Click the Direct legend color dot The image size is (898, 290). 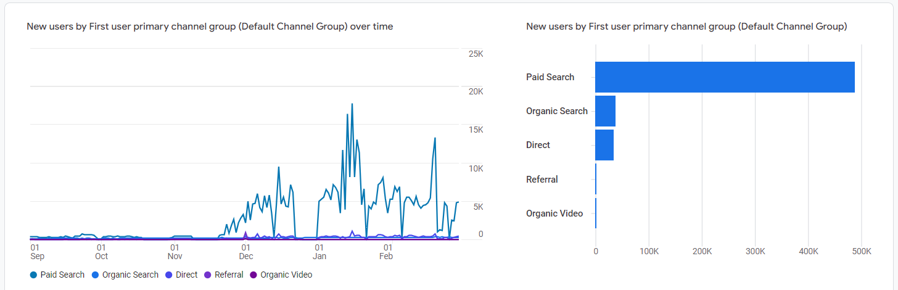[169, 275]
